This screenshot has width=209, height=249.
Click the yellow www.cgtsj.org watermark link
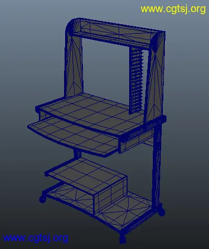(x=173, y=9)
